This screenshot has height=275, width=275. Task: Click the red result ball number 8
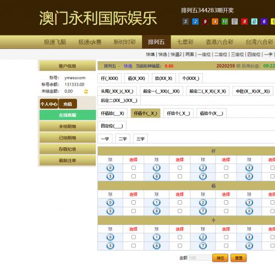pos(244,21)
